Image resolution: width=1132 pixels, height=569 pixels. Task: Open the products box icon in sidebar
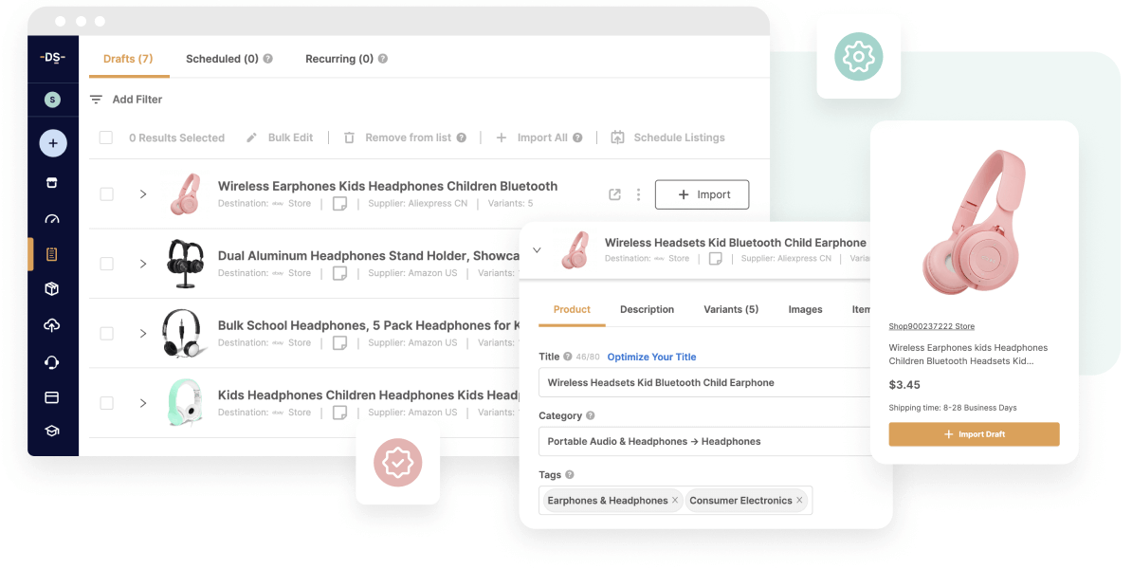52,289
